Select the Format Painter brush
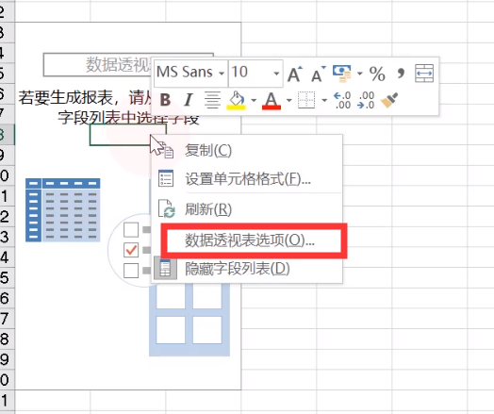Screen dimensions: 494x414 click(x=389, y=100)
